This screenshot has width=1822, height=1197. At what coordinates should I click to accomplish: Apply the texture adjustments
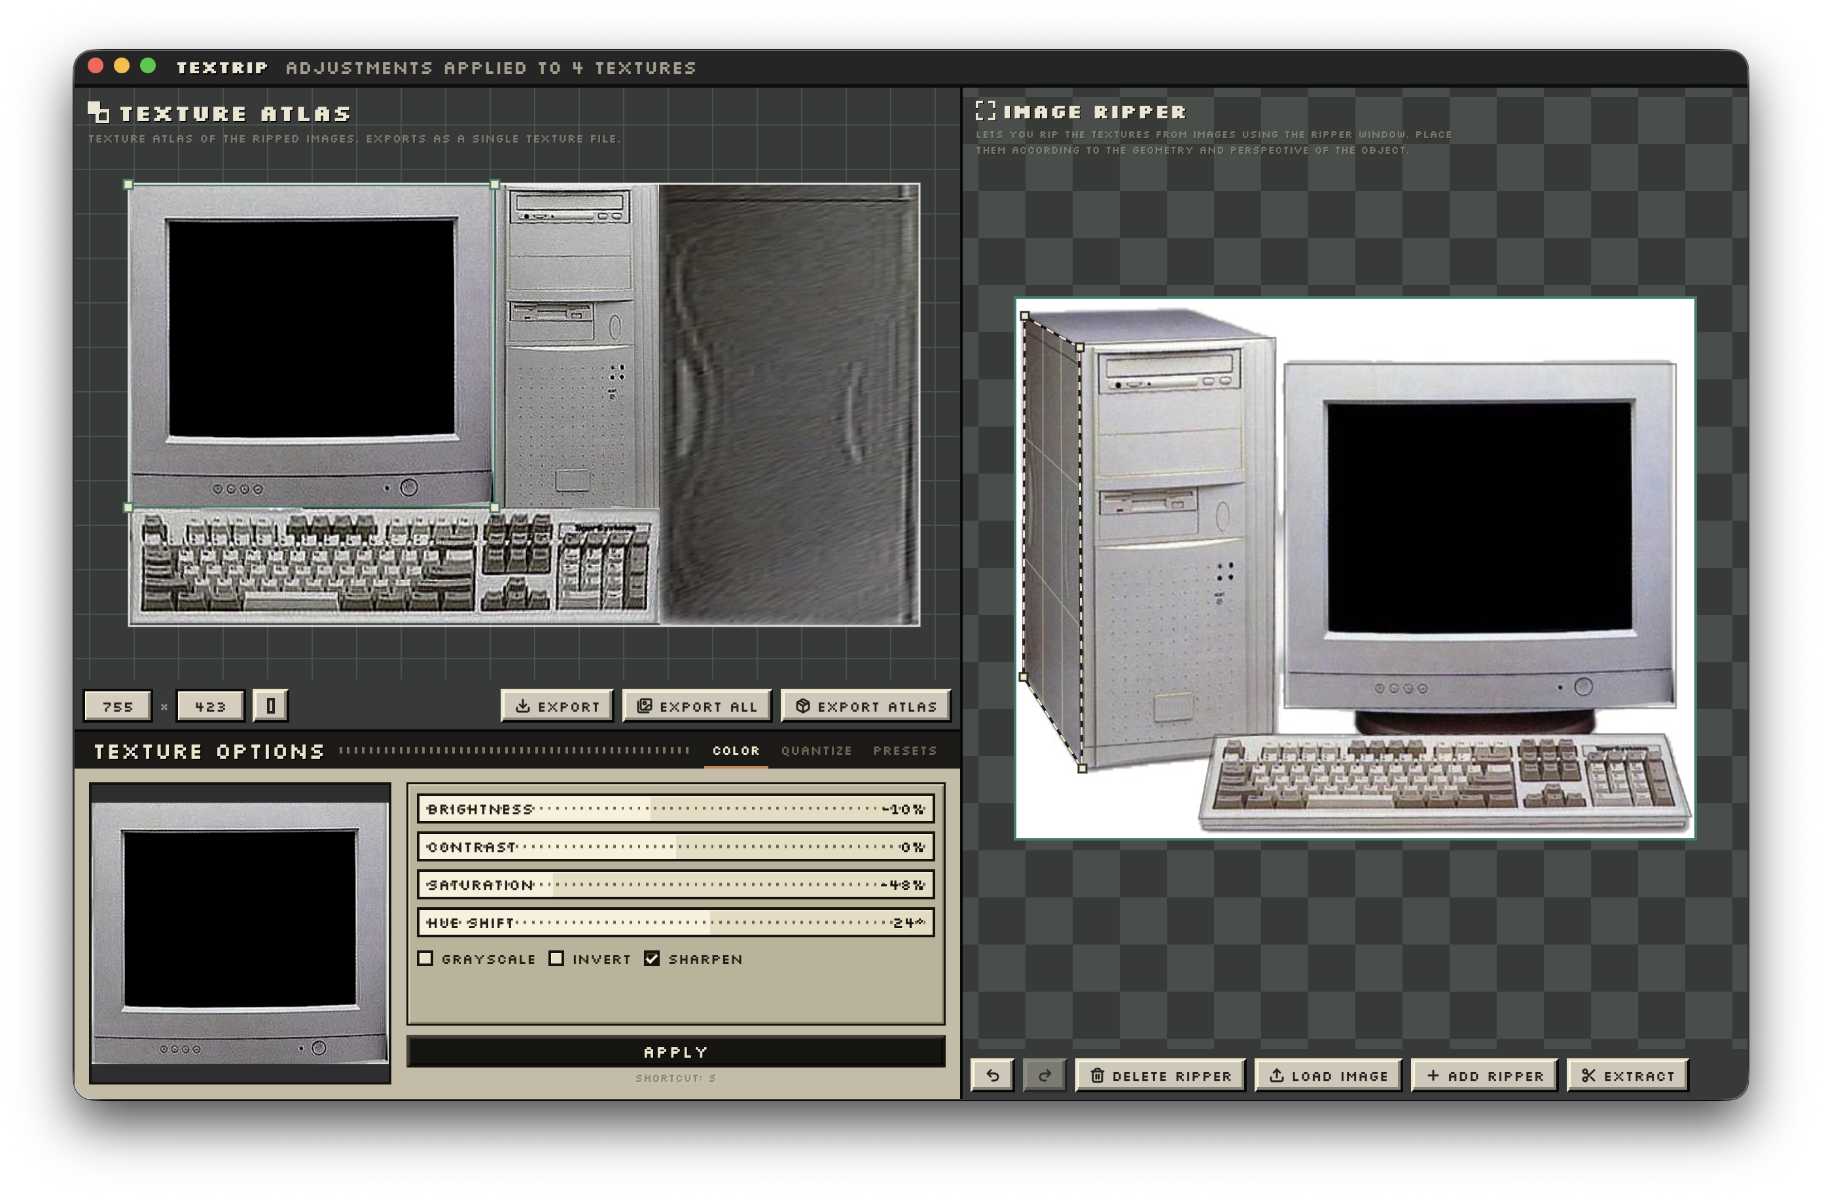pos(675,1052)
